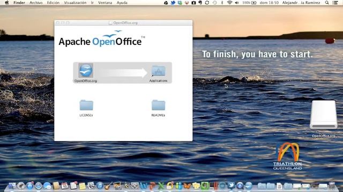The height and width of the screenshot is (192, 343).
Task: Open the green Evernote icon in the Dock
Action: click(205, 186)
